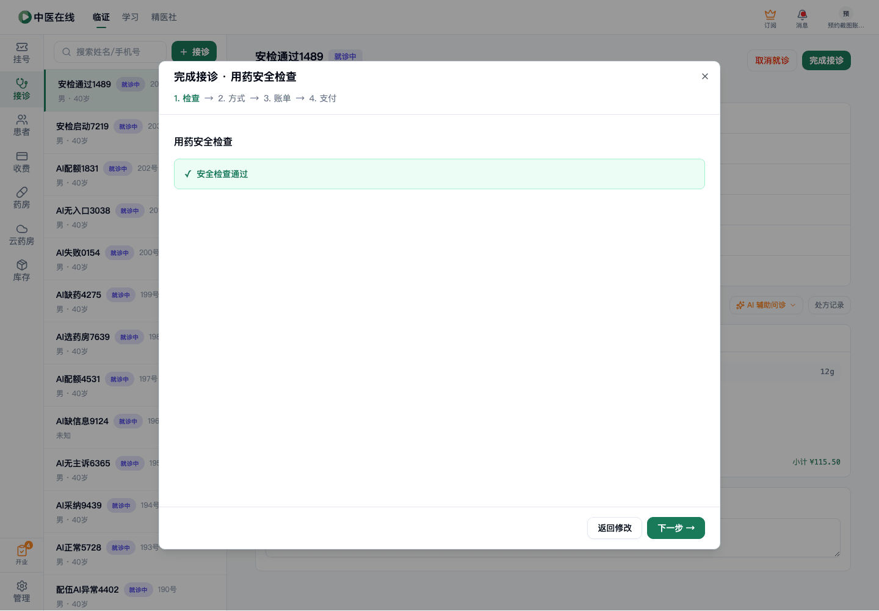The height and width of the screenshot is (611, 879).
Task: Open 药房 in the sidebar
Action: coord(22,198)
